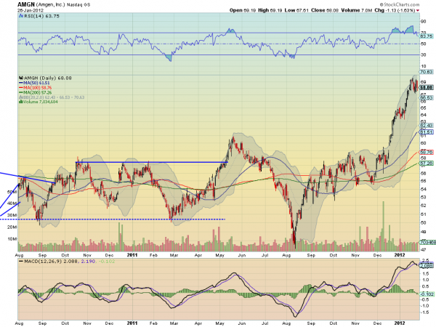The width and height of the screenshot is (436, 327).
Task: Click 2011 on the MACD panel date axis
Action: tap(132, 323)
